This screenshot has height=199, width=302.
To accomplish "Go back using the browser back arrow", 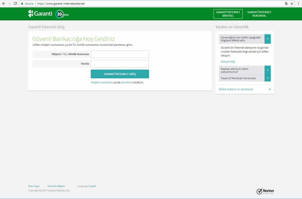I will coord(4,4).
